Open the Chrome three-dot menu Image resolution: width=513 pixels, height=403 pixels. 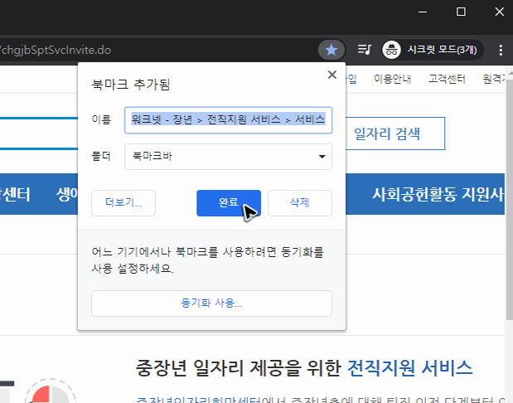point(501,50)
